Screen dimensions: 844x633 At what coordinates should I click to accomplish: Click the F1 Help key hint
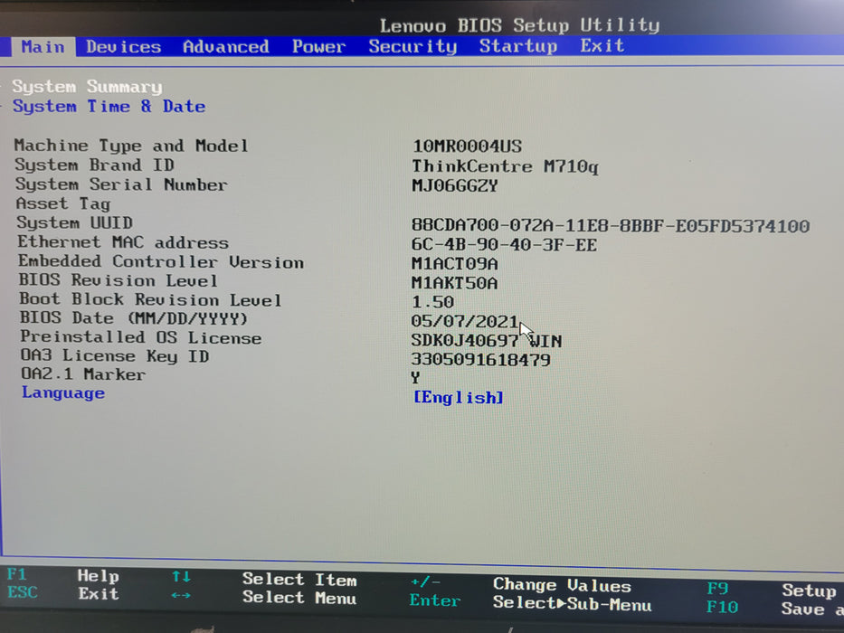click(x=63, y=575)
